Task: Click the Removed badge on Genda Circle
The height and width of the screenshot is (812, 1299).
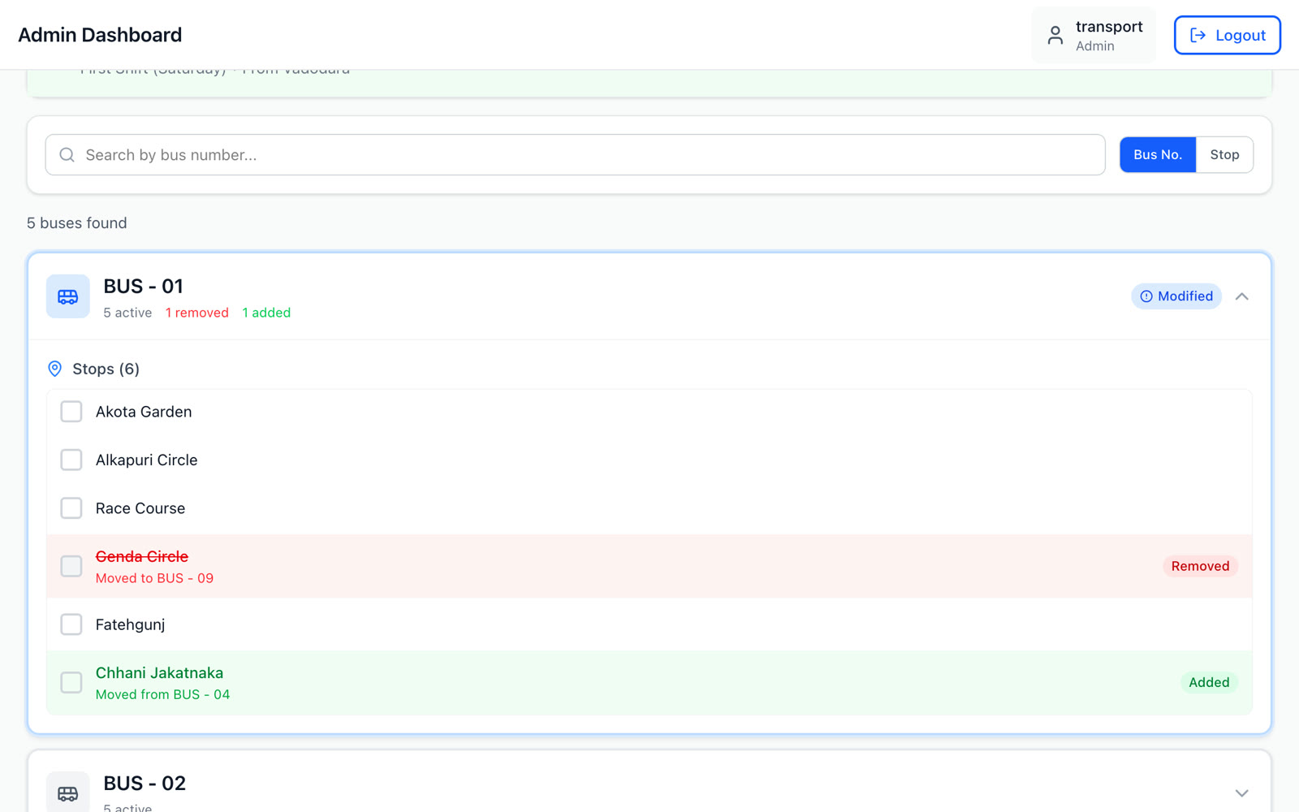Action: click(1200, 566)
